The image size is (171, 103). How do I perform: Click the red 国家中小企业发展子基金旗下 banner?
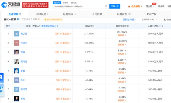(35, 5)
